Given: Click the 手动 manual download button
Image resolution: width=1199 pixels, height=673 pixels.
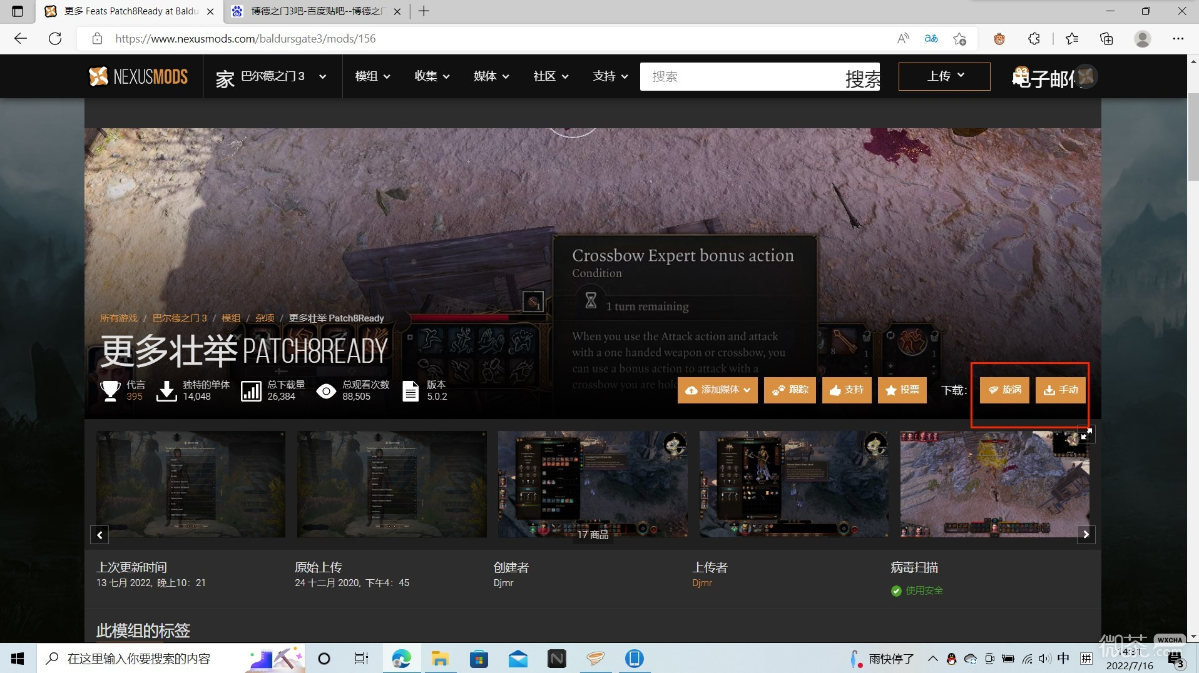Looking at the screenshot, I should (1061, 390).
